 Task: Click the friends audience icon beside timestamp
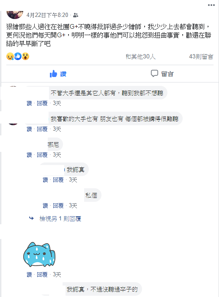pos(76,15)
